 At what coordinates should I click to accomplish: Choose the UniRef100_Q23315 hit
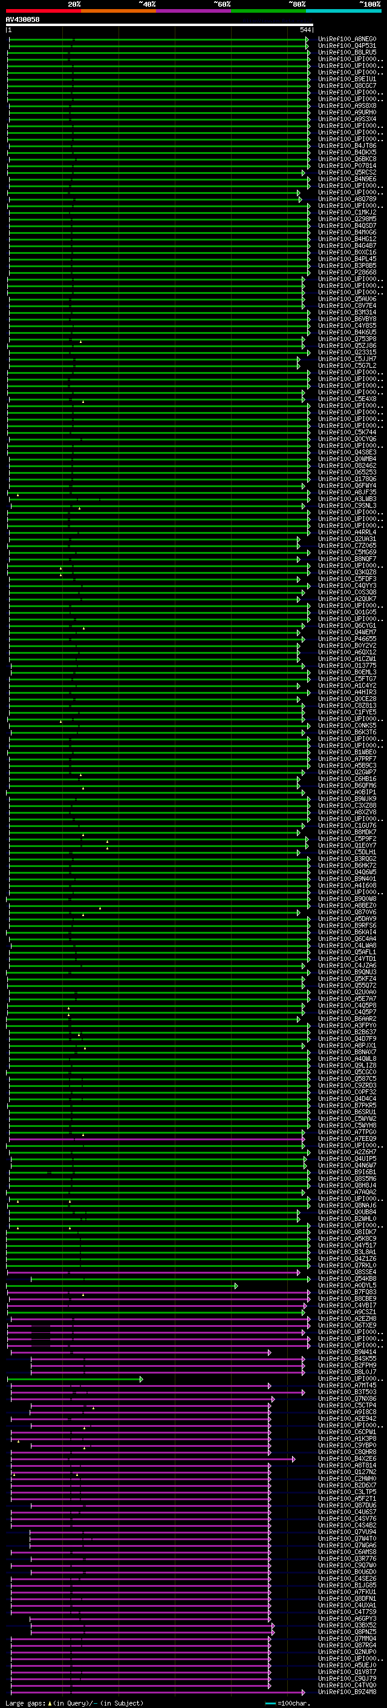[347, 352]
